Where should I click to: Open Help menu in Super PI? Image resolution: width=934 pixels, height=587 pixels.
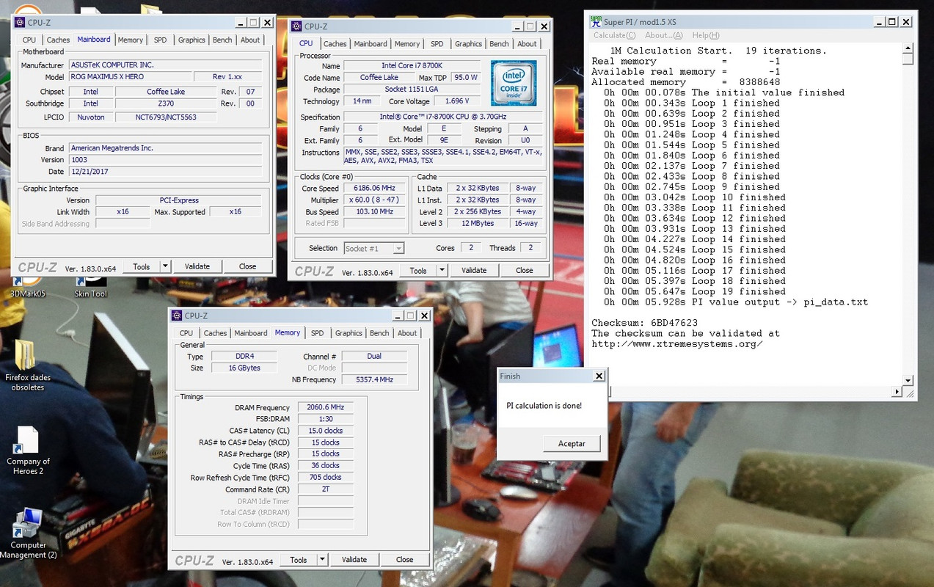pos(706,35)
